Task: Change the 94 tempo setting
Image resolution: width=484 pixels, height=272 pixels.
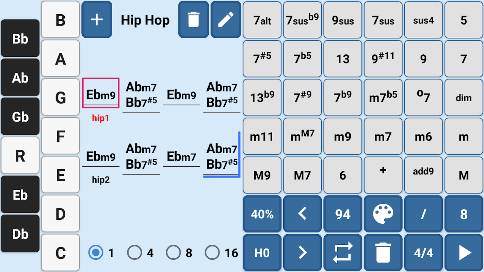Action: coord(343,214)
